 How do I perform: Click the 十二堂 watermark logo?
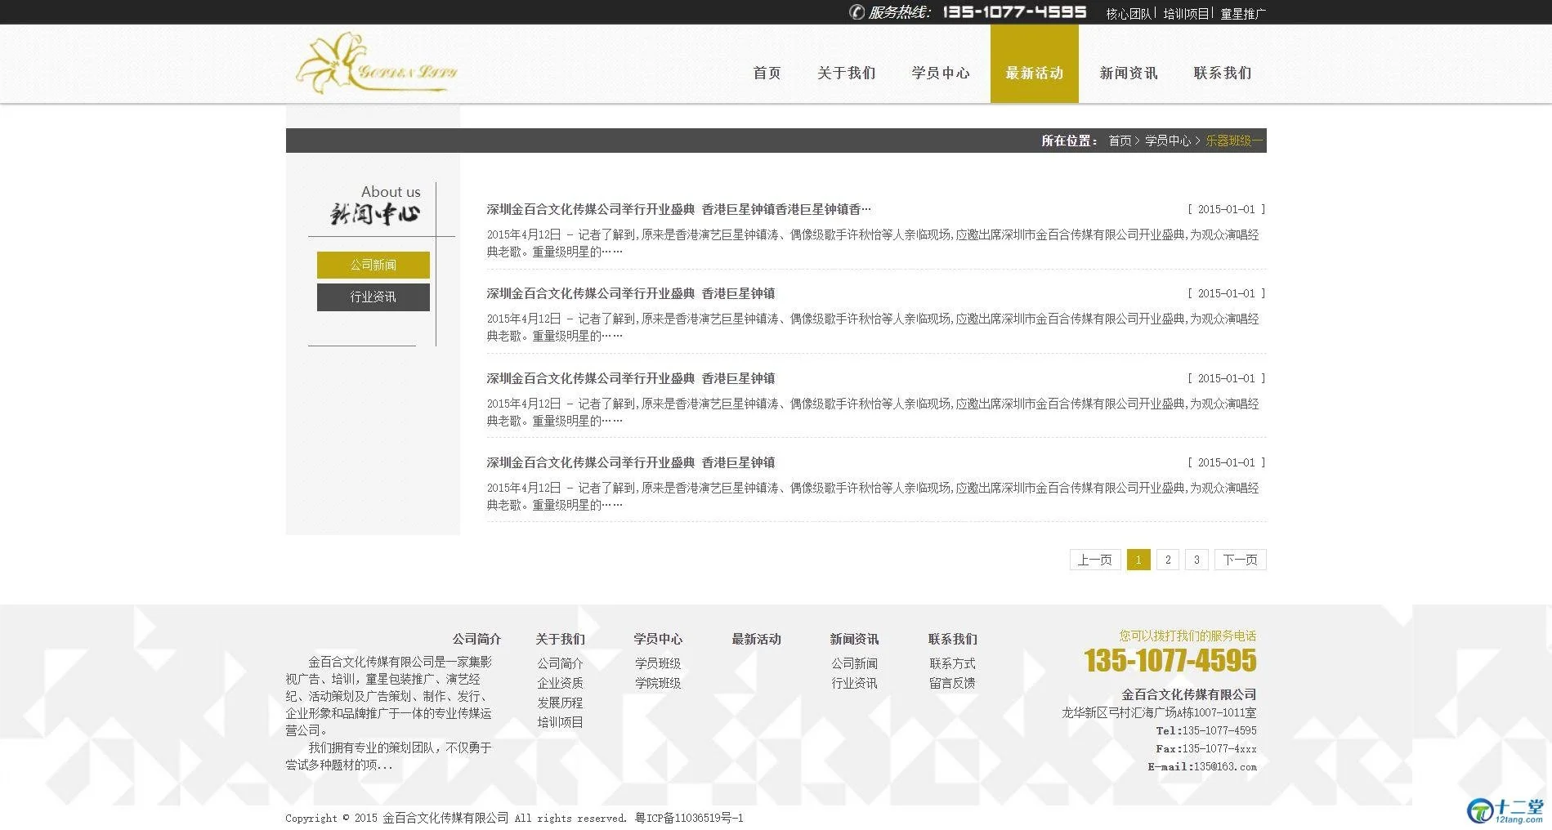coord(1505,810)
